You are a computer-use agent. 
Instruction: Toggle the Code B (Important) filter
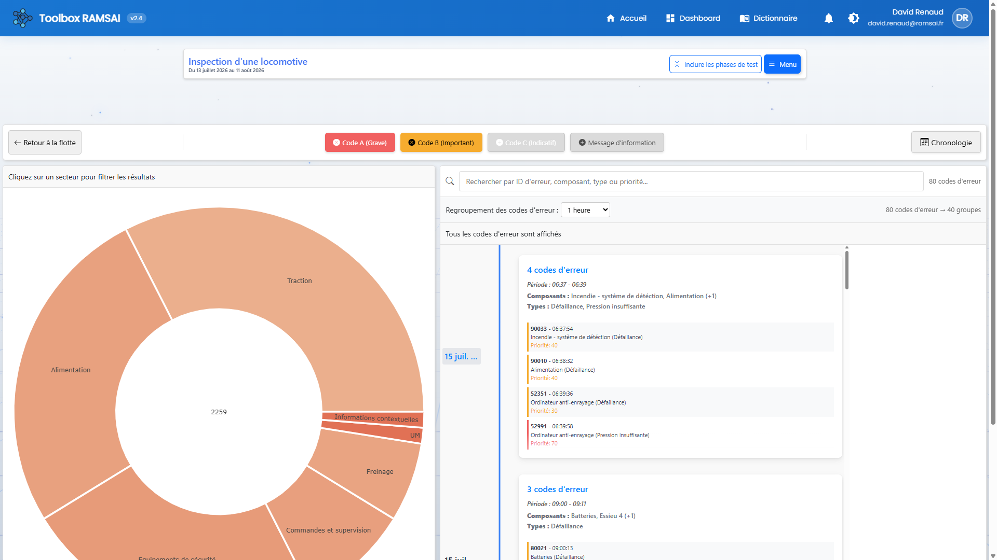coord(441,143)
